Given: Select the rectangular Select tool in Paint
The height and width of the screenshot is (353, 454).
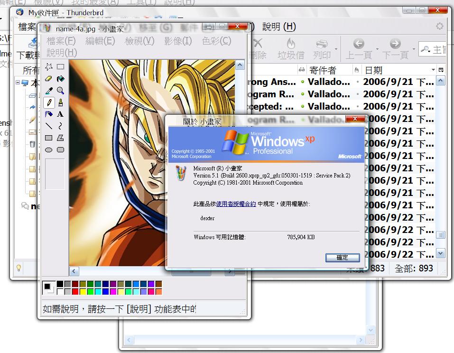Looking at the screenshot, I should pos(61,67).
